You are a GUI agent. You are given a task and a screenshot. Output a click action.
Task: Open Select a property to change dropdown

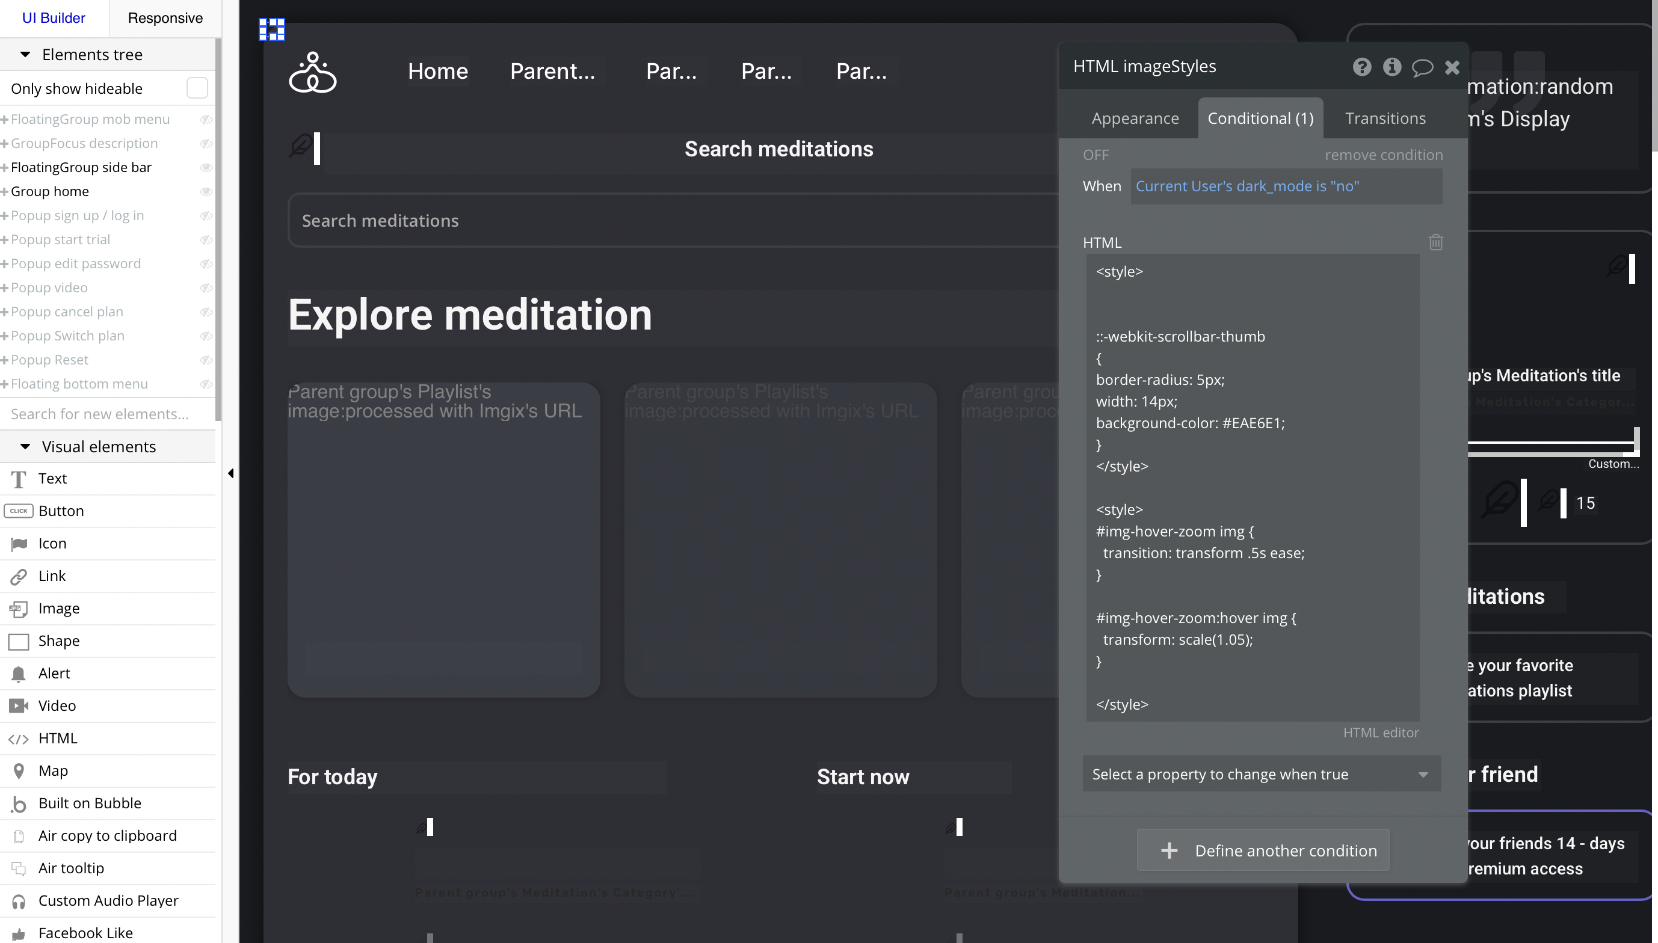[1261, 774]
